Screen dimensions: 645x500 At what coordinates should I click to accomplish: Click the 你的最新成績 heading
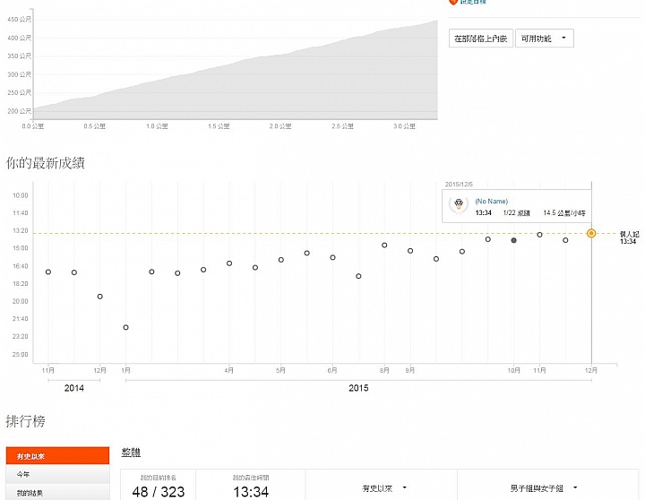[x=46, y=163]
